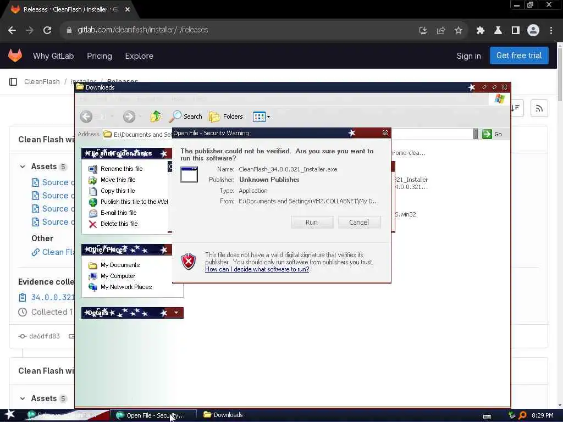
Task: Click Sign in on GitLab
Action: (x=468, y=56)
